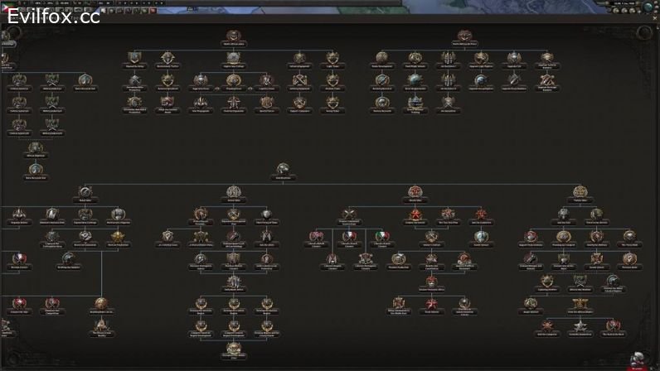Click the partially visible focus at the far-left edge
660x371 pixels.
coord(4,60)
